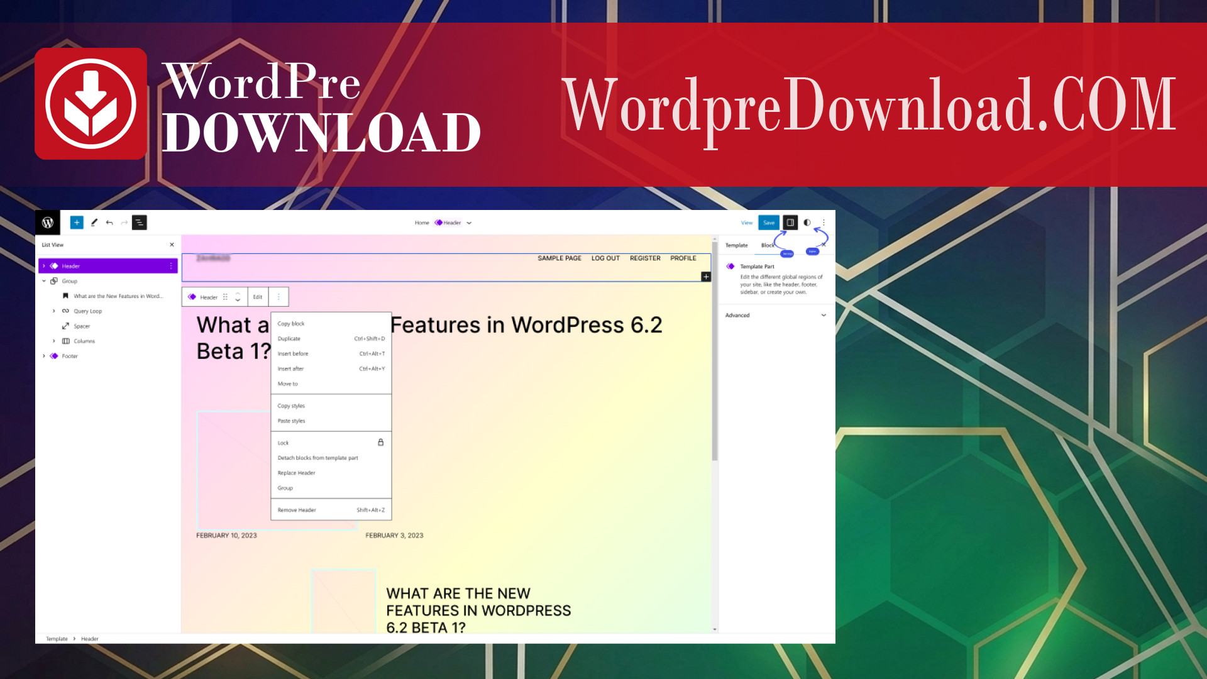Screen dimensions: 1207x679
Task: Click the drag handle in block toolbar
Action: pyautogui.click(x=225, y=297)
